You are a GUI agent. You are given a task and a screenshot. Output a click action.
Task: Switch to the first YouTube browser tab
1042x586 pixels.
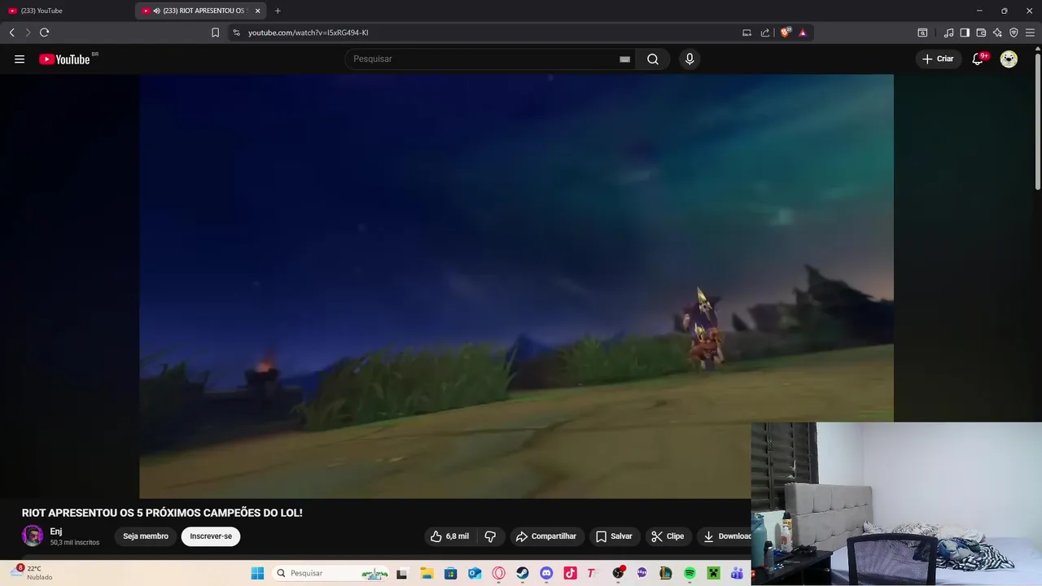click(x=65, y=11)
